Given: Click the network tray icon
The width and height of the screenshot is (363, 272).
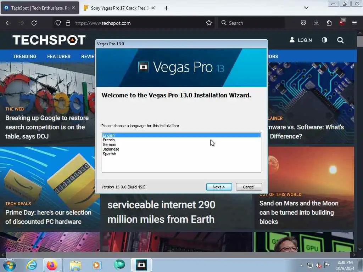Looking at the screenshot, I should (x=310, y=265).
